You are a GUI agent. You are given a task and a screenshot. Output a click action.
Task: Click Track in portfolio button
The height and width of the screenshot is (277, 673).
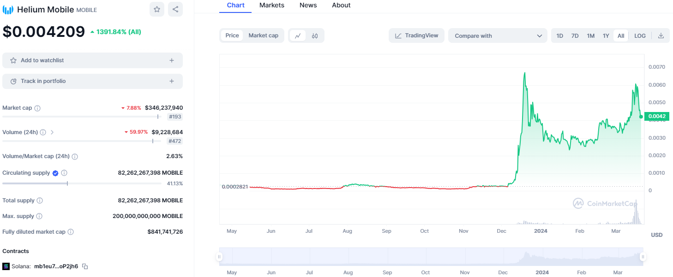(92, 81)
